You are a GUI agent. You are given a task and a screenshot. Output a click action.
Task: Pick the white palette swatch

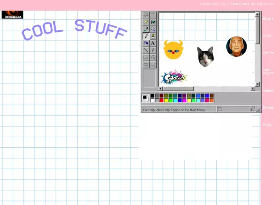[x=152, y=100]
